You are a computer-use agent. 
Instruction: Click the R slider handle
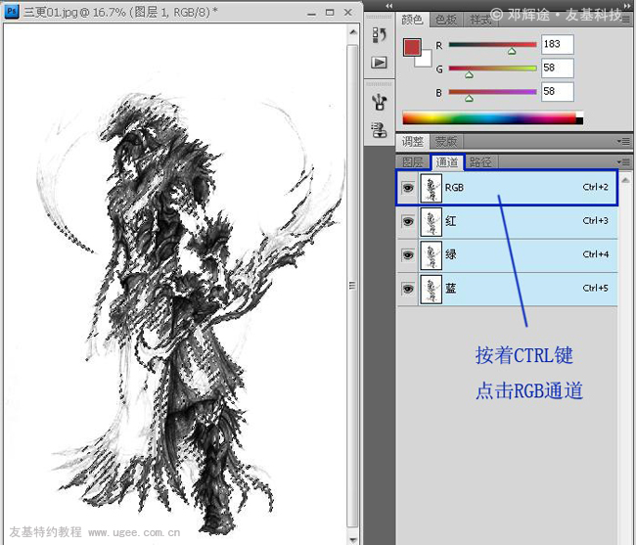tap(512, 51)
